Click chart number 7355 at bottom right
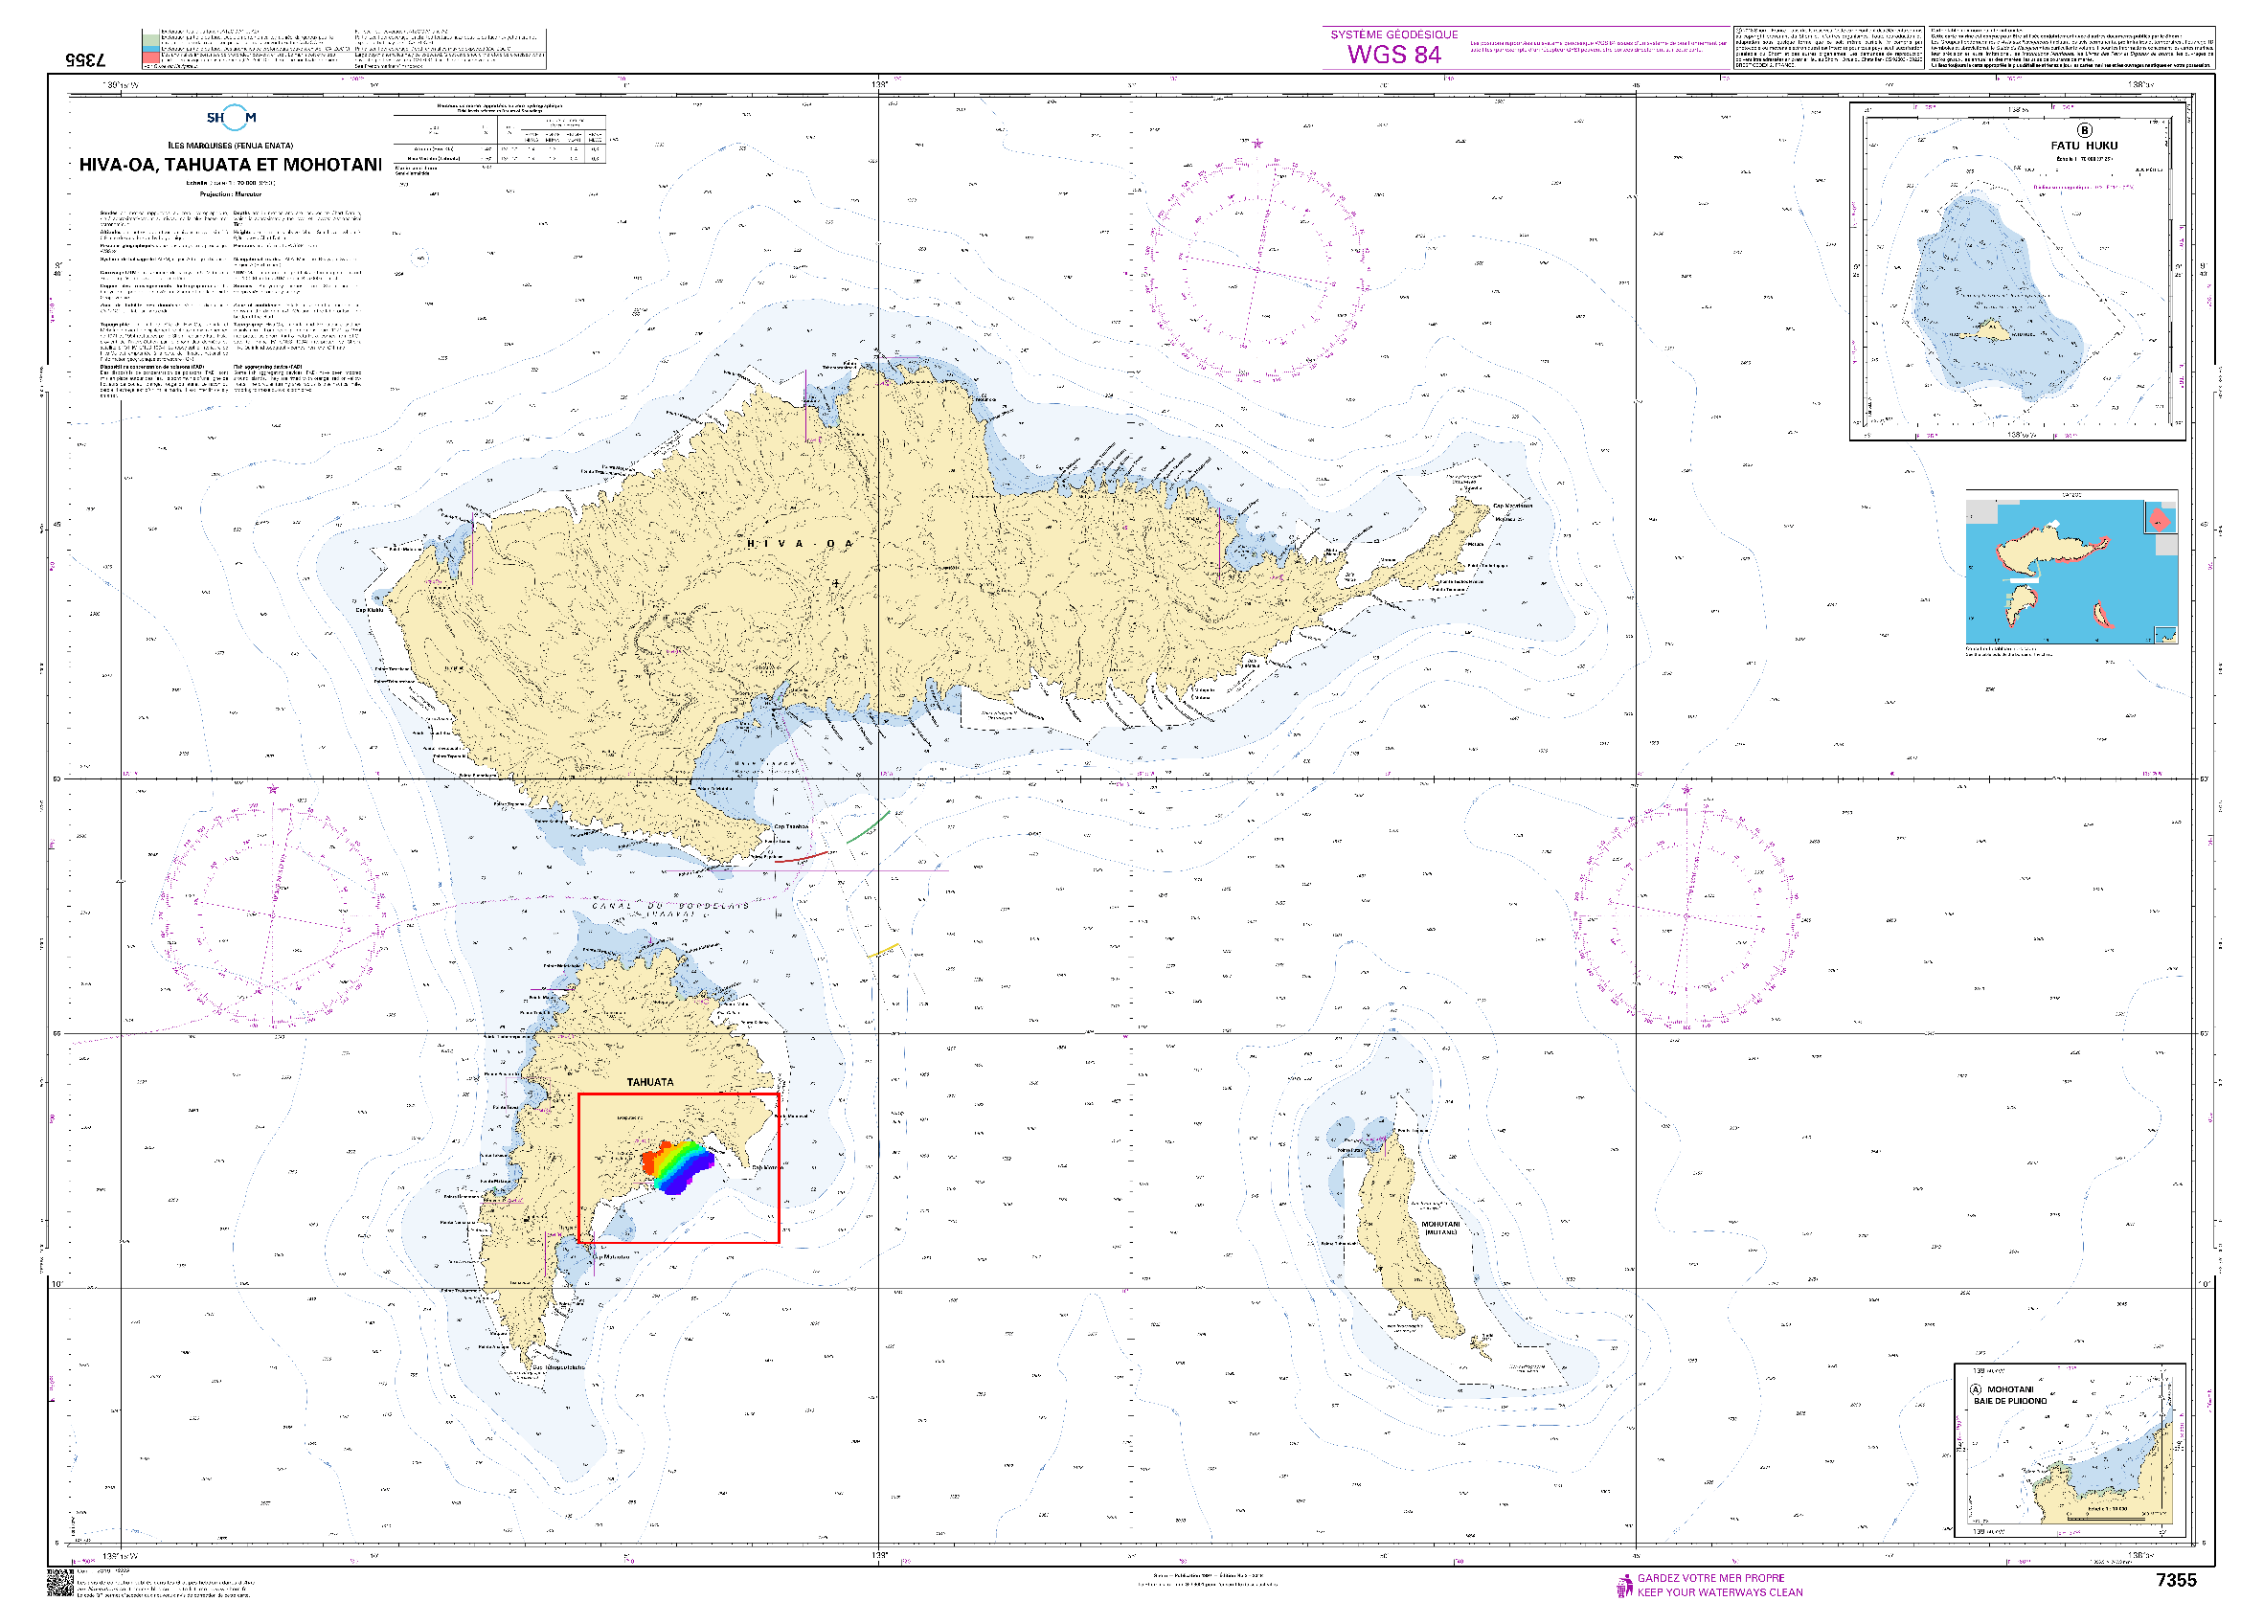This screenshot has width=2263, height=1624. pos(2175,1580)
